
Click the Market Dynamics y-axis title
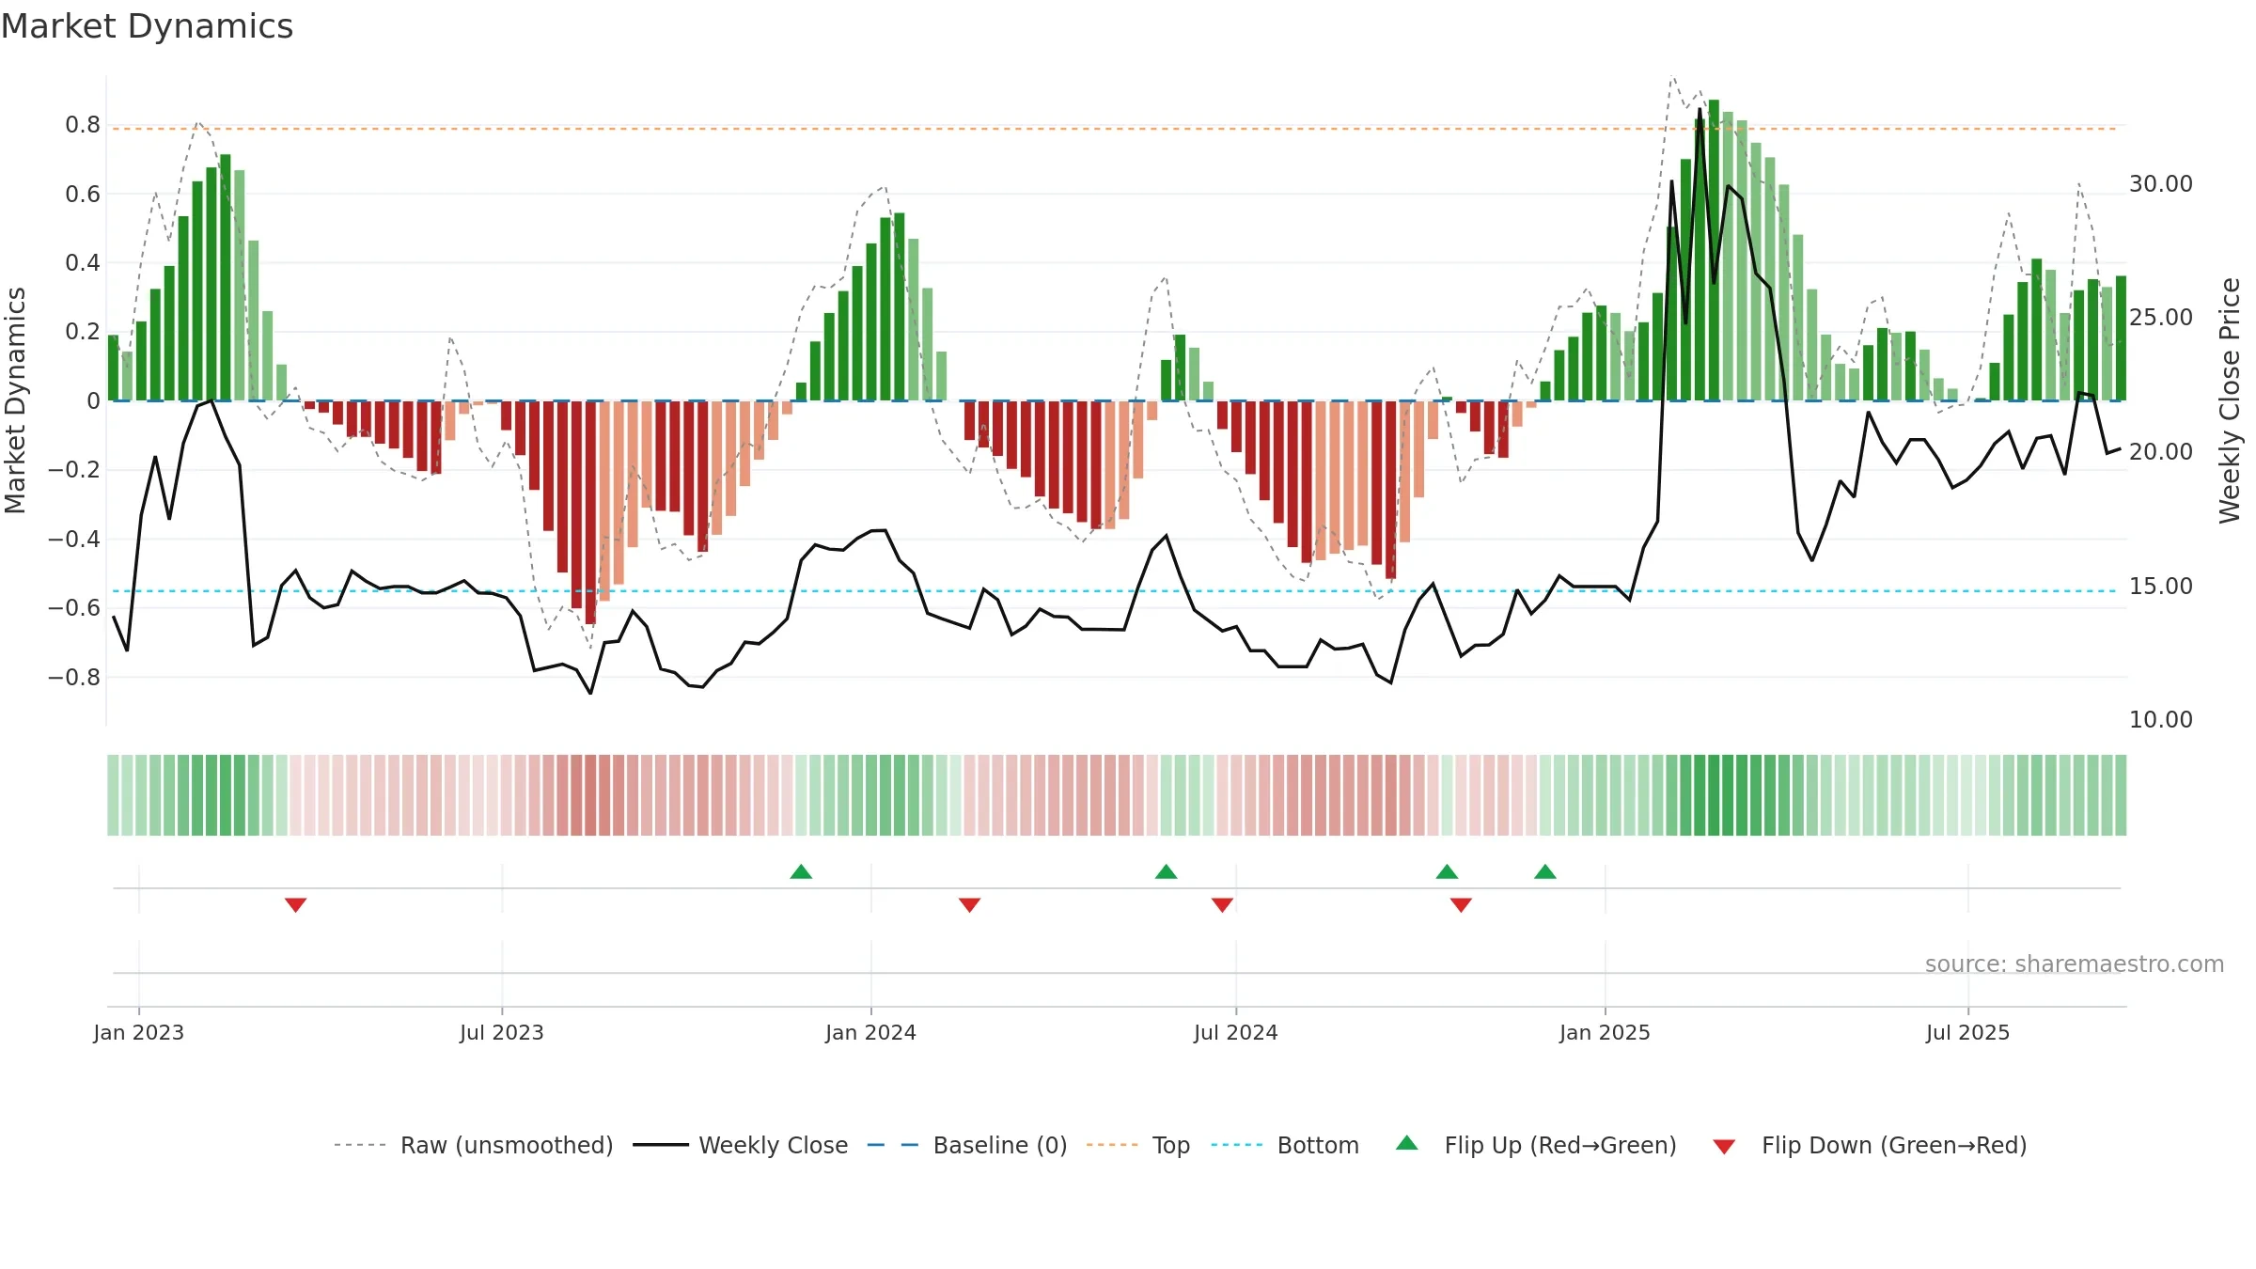click(x=15, y=400)
